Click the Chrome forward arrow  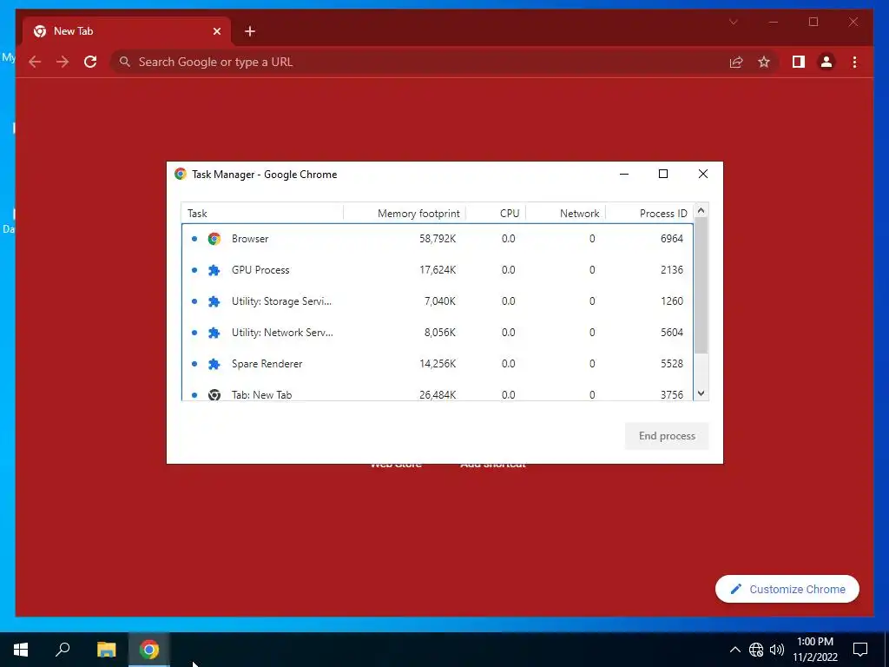pos(63,62)
